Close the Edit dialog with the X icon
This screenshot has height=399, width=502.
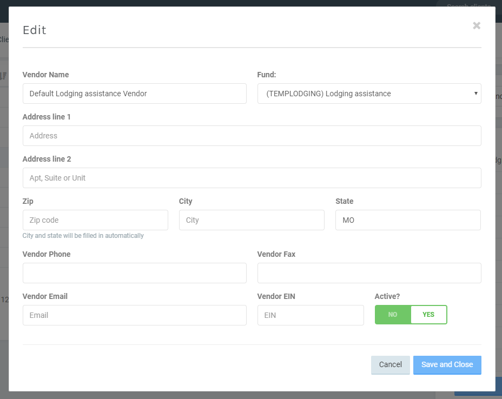[x=476, y=25]
